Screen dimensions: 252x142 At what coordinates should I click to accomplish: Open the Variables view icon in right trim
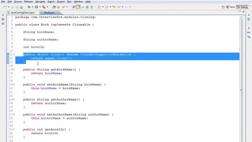249,32
